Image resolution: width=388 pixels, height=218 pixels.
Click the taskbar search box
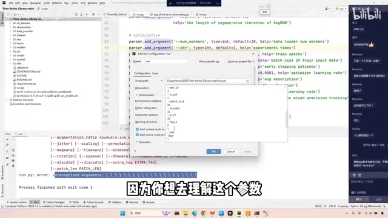tap(150, 213)
